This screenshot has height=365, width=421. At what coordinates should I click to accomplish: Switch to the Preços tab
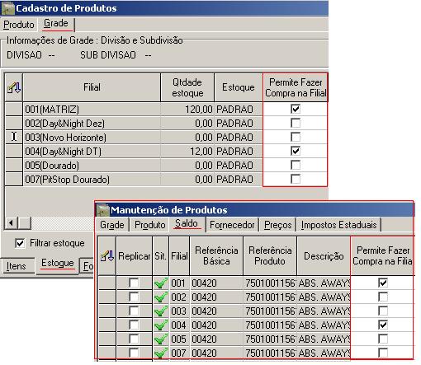(x=277, y=225)
